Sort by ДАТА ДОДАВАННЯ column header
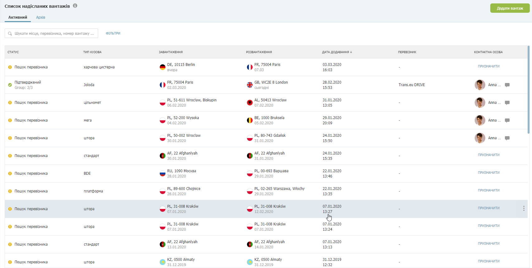 tap(337, 52)
